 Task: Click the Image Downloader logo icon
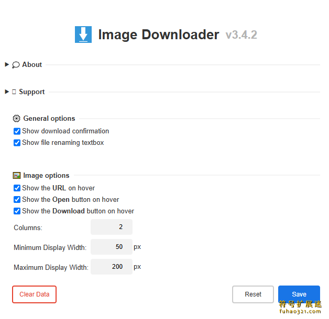83,35
